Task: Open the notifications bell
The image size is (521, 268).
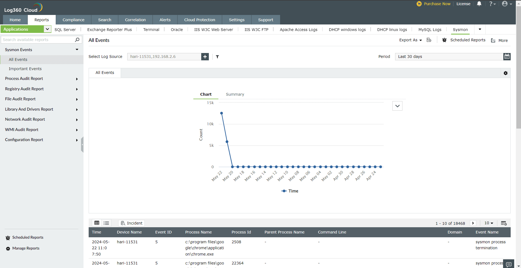Action: coord(479,4)
